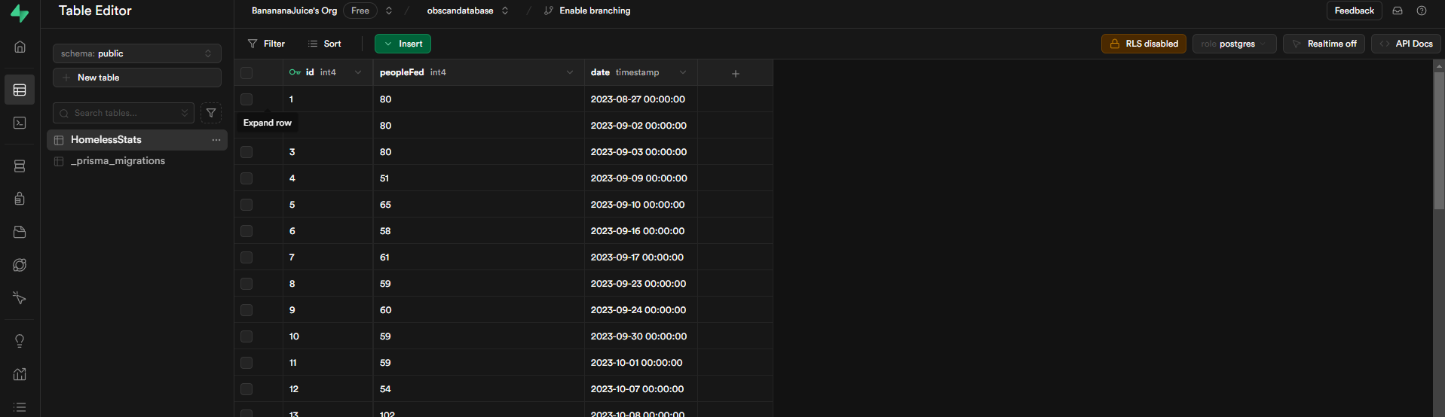
Task: Click the Free plan badge
Action: coord(360,11)
